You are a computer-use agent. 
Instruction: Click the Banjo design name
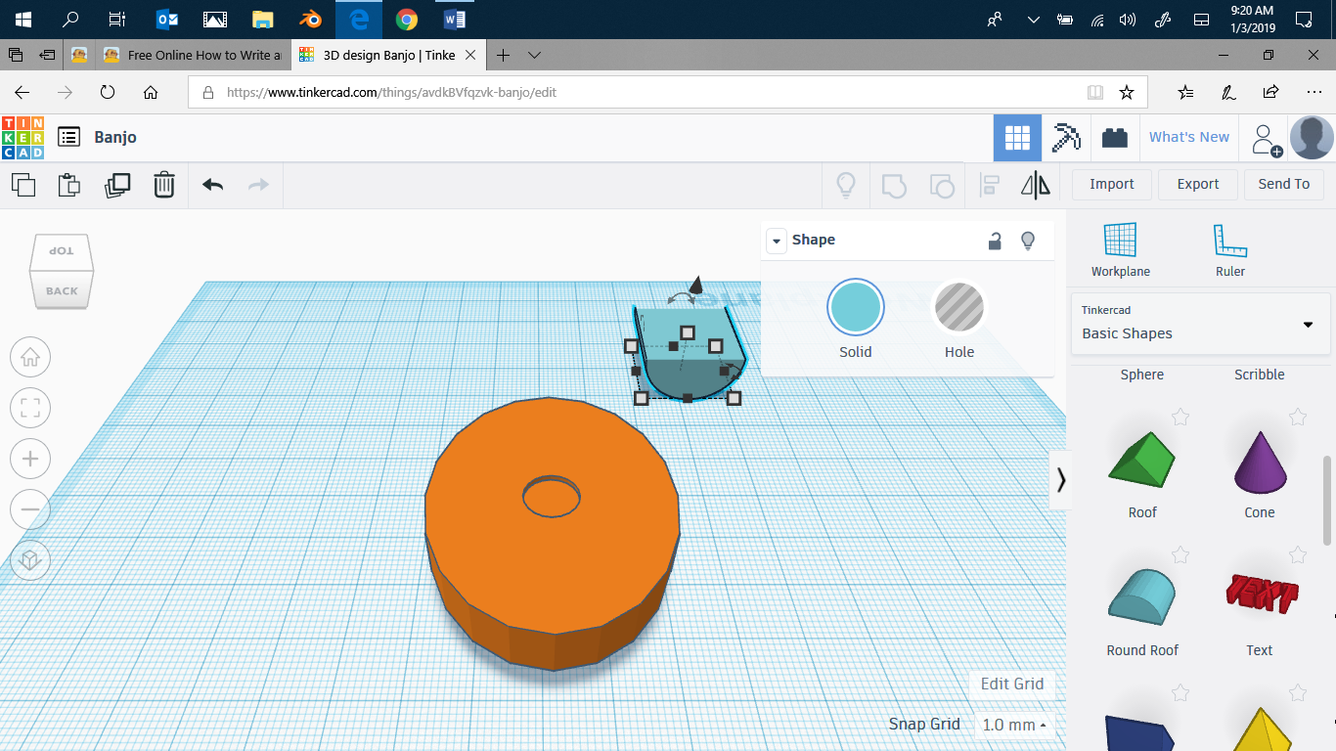point(115,138)
